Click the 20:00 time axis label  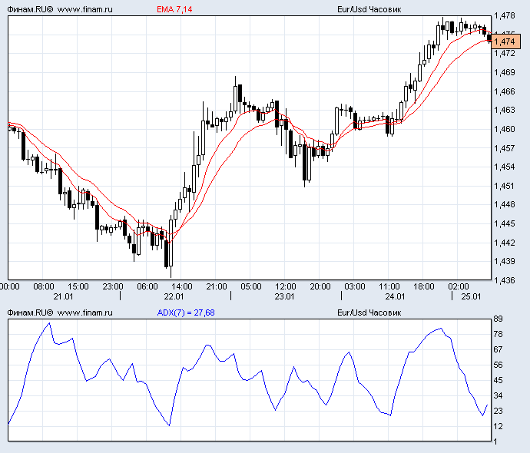pos(320,286)
